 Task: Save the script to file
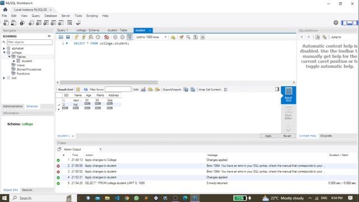(x=68, y=37)
